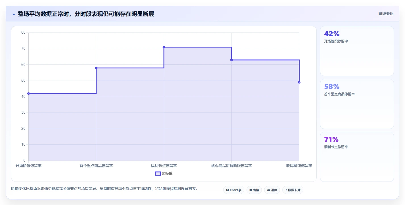Screen dimensions: 405x205
Task: Open the 42% 开场阶段停留率 card
Action: [357, 51]
